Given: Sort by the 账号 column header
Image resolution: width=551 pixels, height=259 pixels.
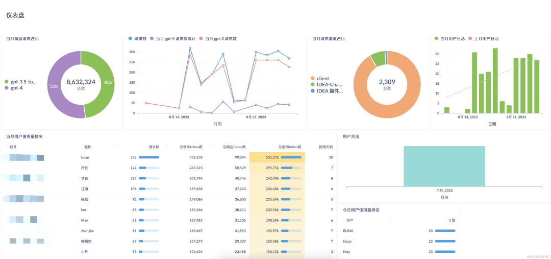Looking at the screenshot, I should click(13, 147).
